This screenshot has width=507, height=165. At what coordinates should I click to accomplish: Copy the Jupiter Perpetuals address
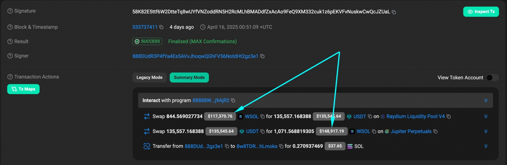(x=435, y=132)
